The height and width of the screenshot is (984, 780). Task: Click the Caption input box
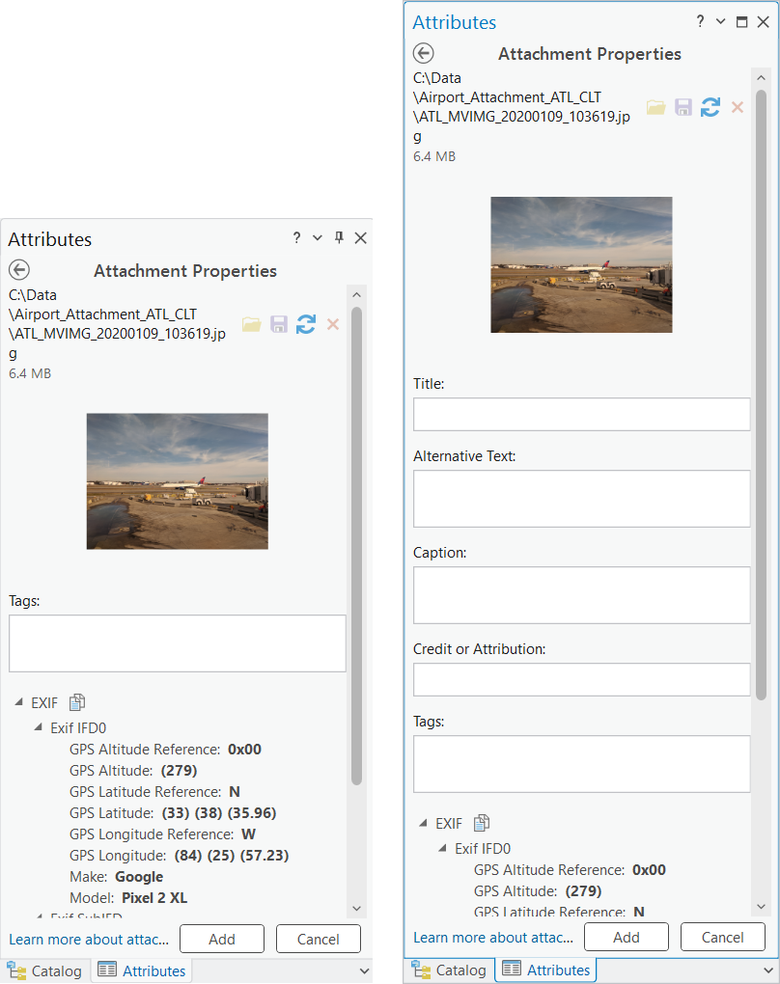tap(581, 595)
